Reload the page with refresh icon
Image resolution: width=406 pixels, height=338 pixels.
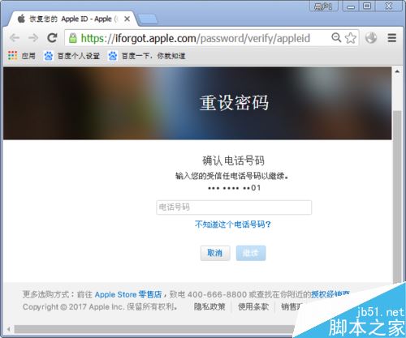52,38
